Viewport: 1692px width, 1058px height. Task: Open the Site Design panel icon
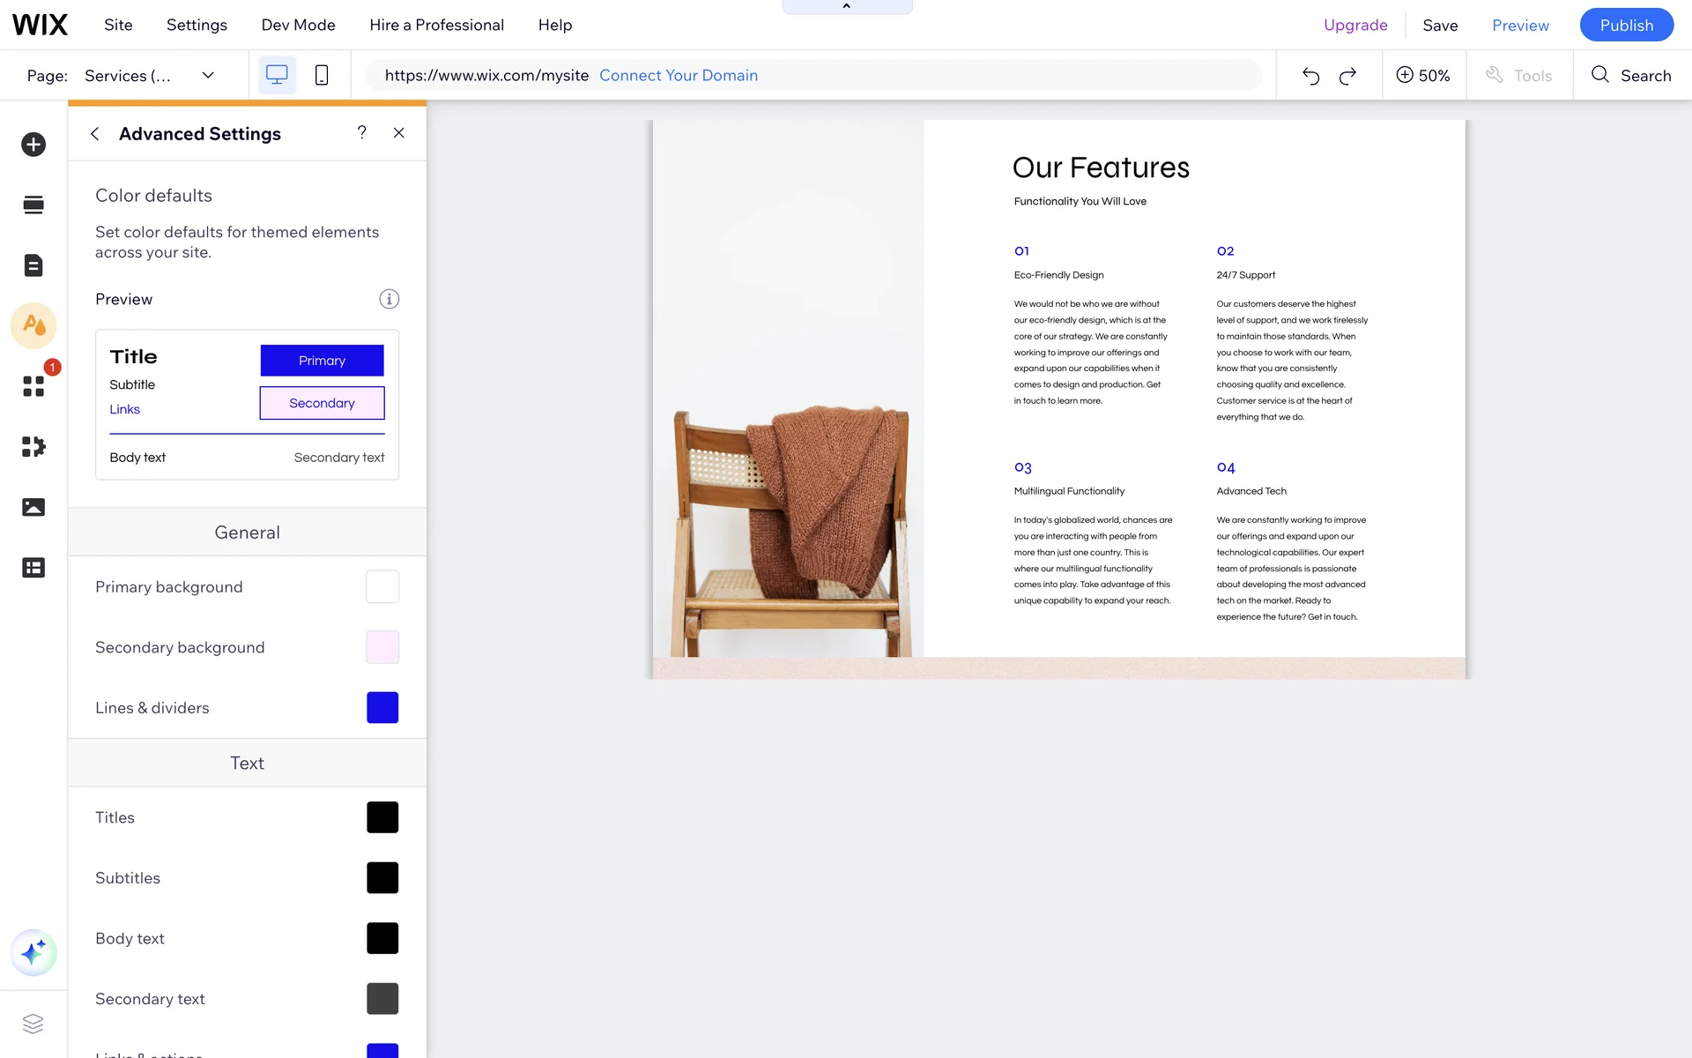click(x=33, y=325)
